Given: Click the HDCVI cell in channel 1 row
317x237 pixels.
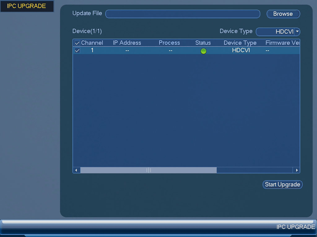Looking at the screenshot, I should tap(241, 50).
